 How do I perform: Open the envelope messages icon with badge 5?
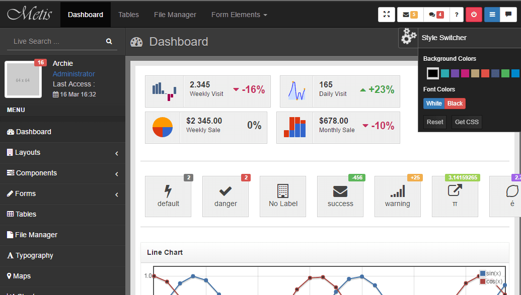click(410, 15)
